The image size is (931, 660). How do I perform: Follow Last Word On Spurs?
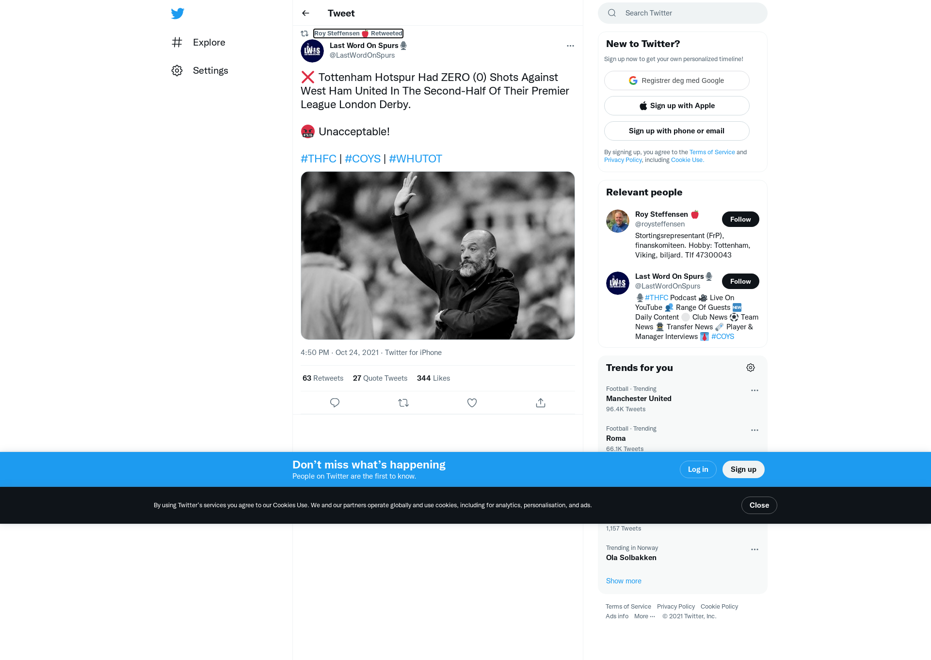point(740,281)
